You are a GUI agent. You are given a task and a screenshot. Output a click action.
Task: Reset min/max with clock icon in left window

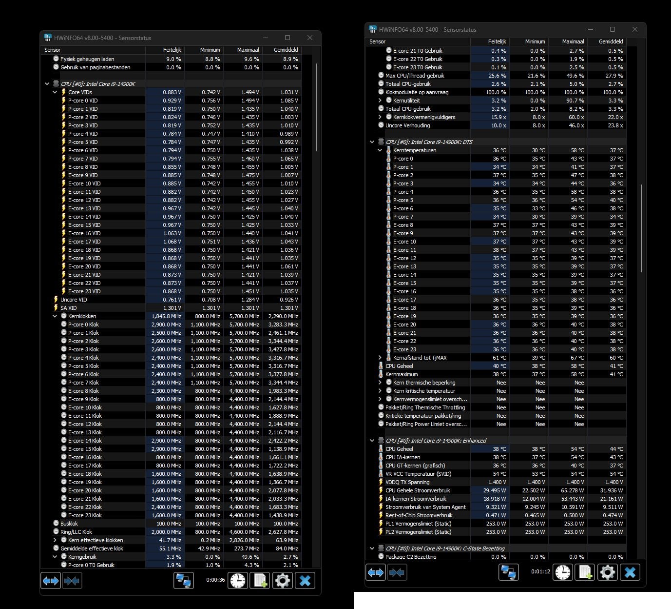[238, 581]
